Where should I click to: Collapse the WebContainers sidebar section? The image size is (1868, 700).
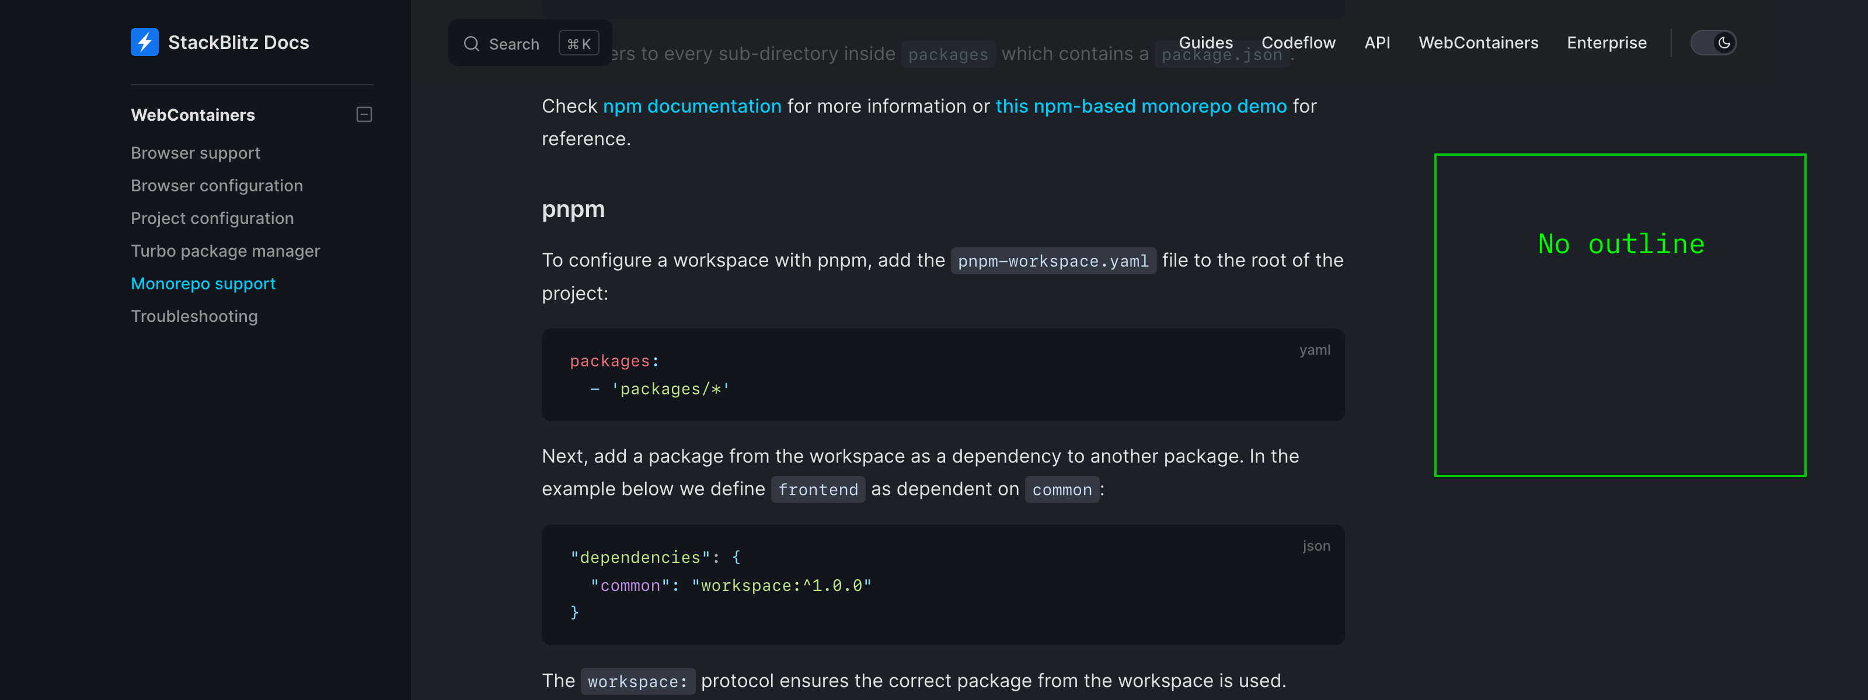point(364,114)
